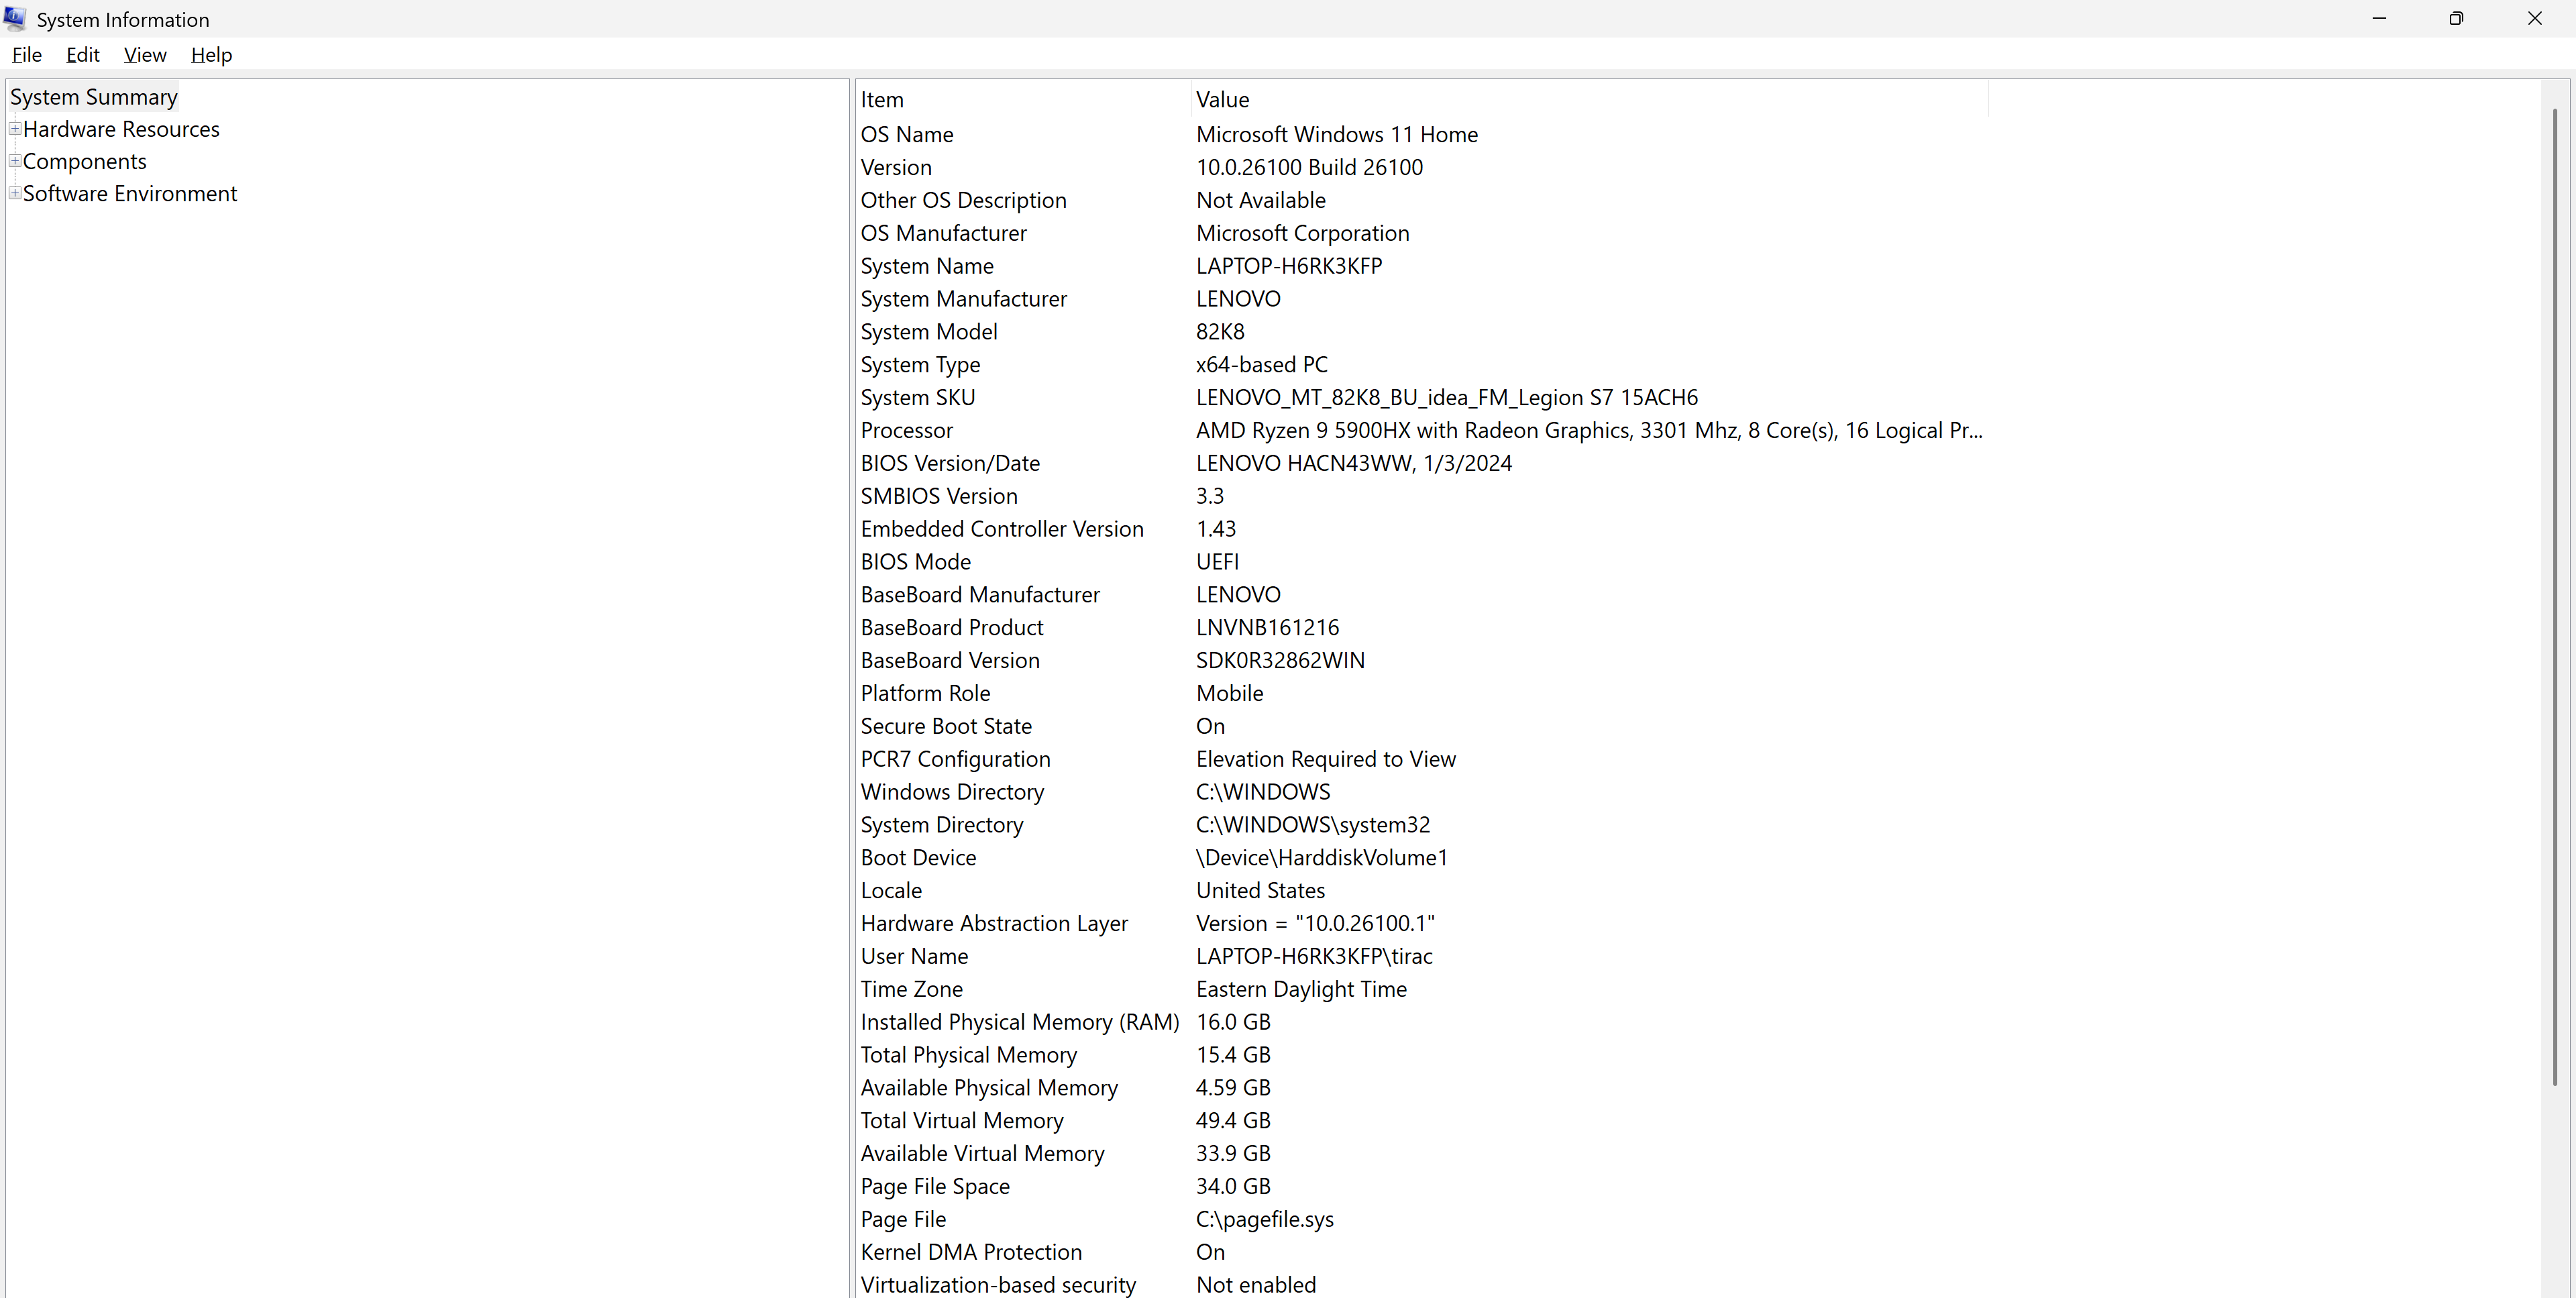Expand the Components tree node
This screenshot has width=2576, height=1298.
pyautogui.click(x=15, y=161)
